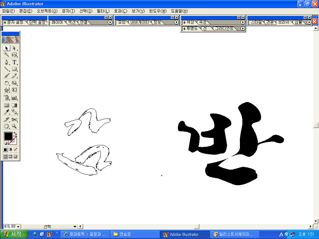Open the zoom level dropdown
Screen dimensions: 319x239
pos(18,227)
